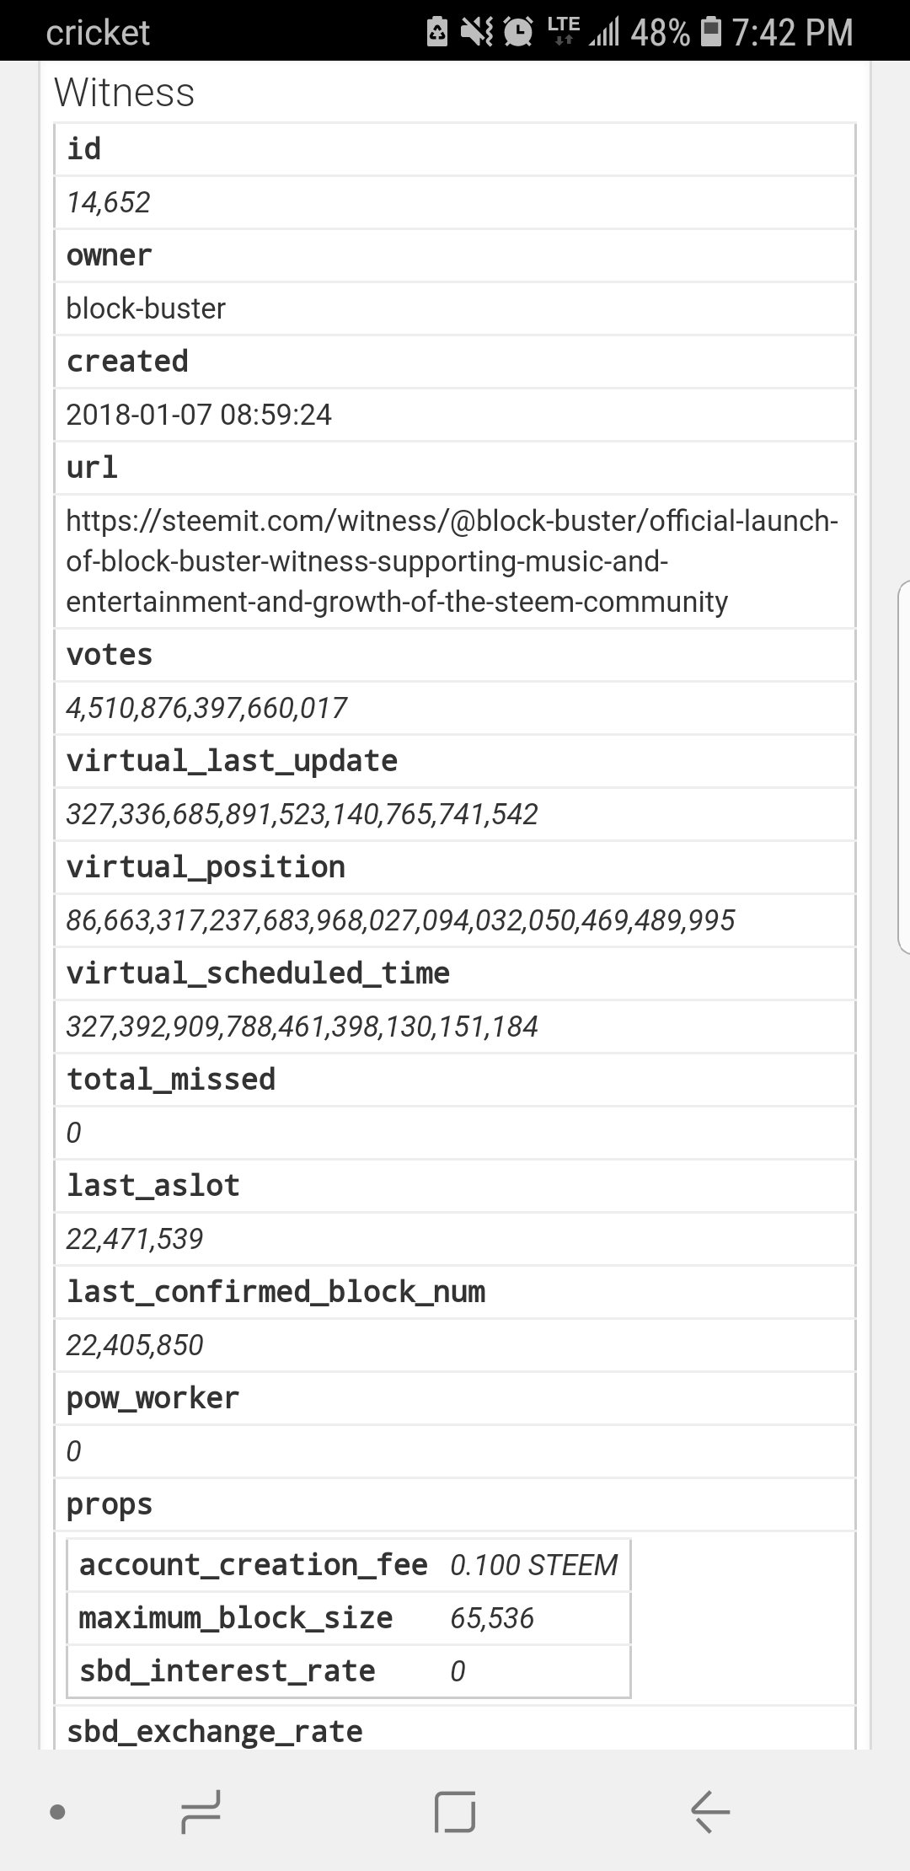Open recent apps navigation icon

pyautogui.click(x=201, y=1811)
